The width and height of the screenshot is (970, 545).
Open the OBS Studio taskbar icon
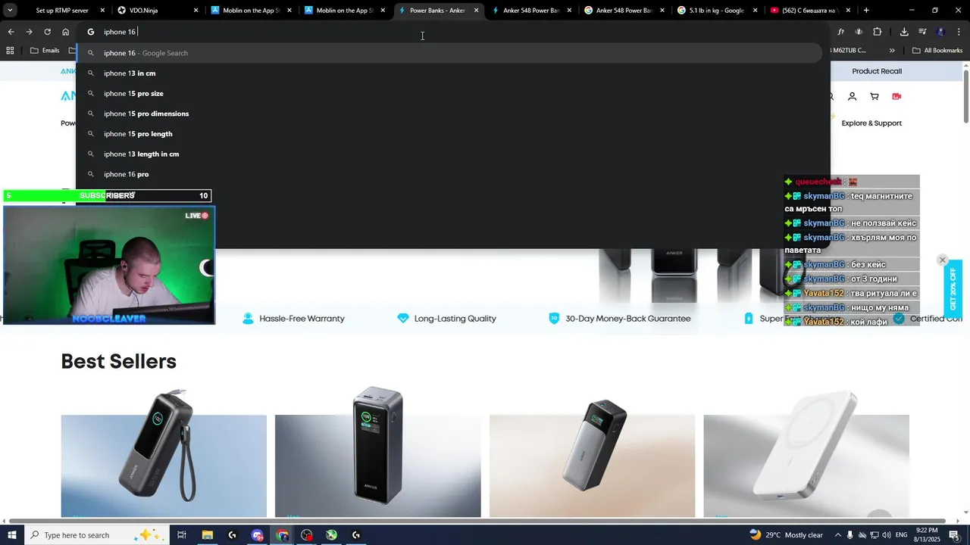pos(307,535)
